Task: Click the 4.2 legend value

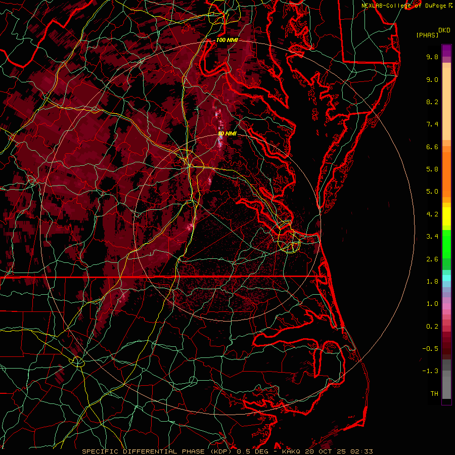Action: (432, 214)
